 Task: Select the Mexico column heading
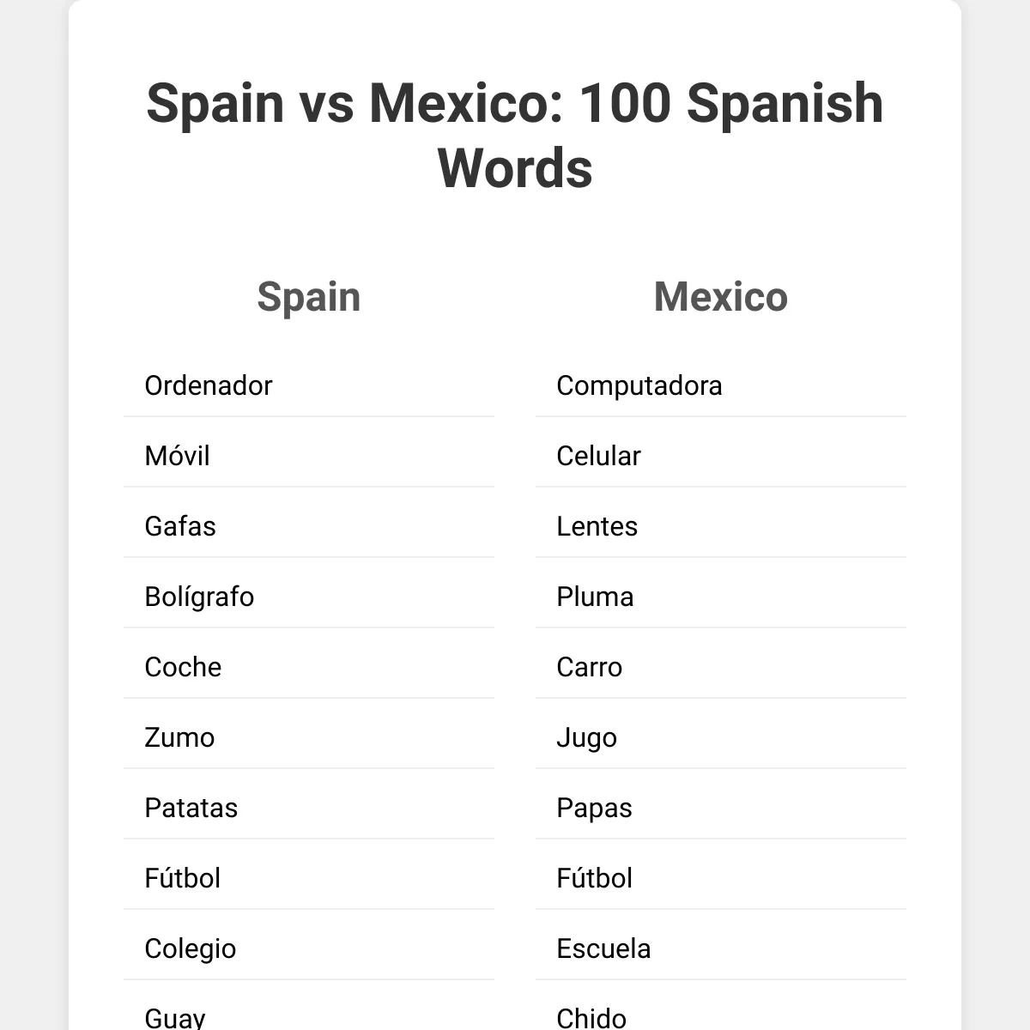721,297
